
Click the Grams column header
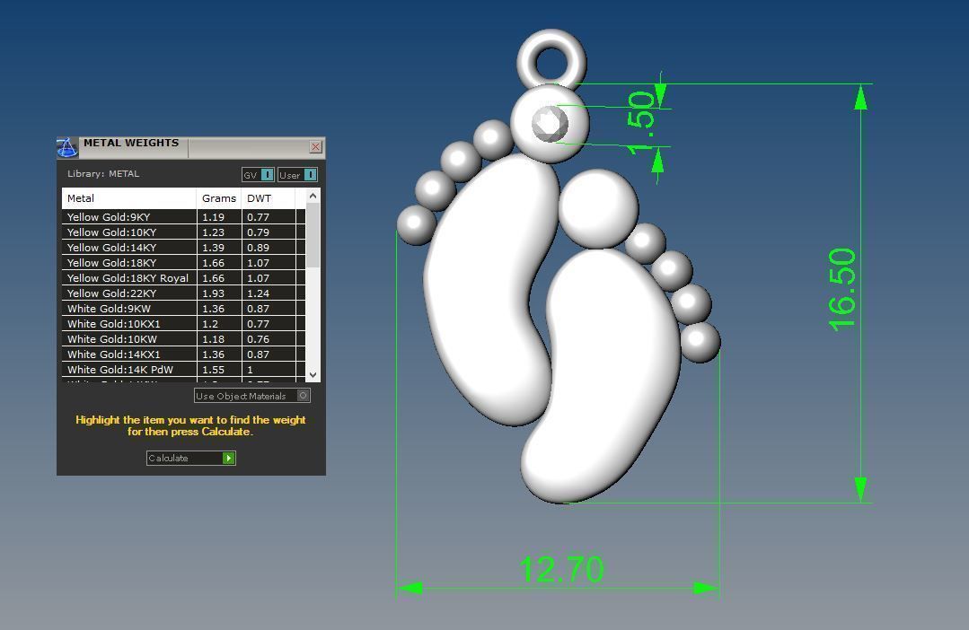click(219, 198)
